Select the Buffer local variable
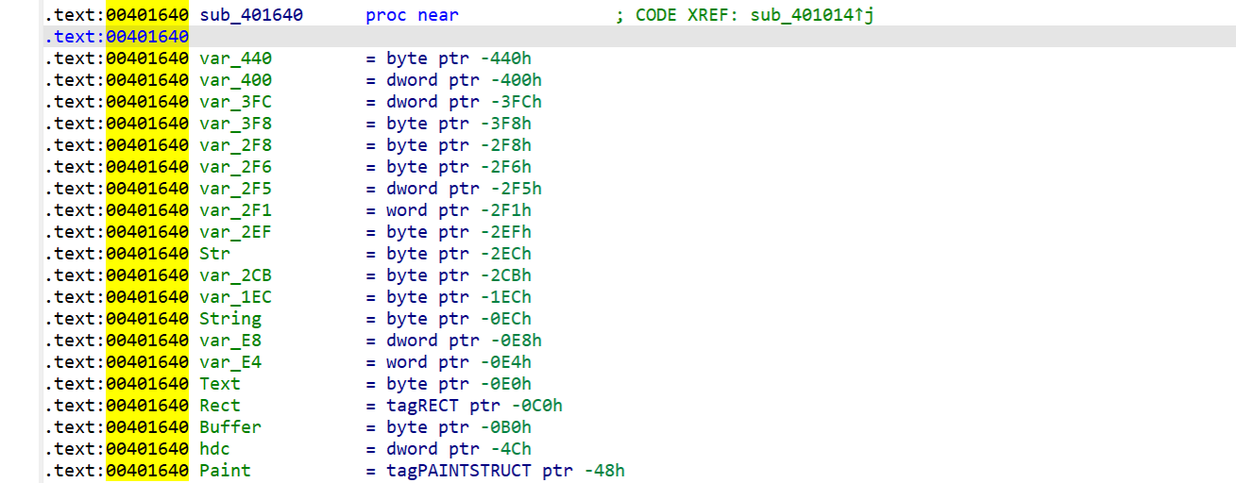 point(230,427)
